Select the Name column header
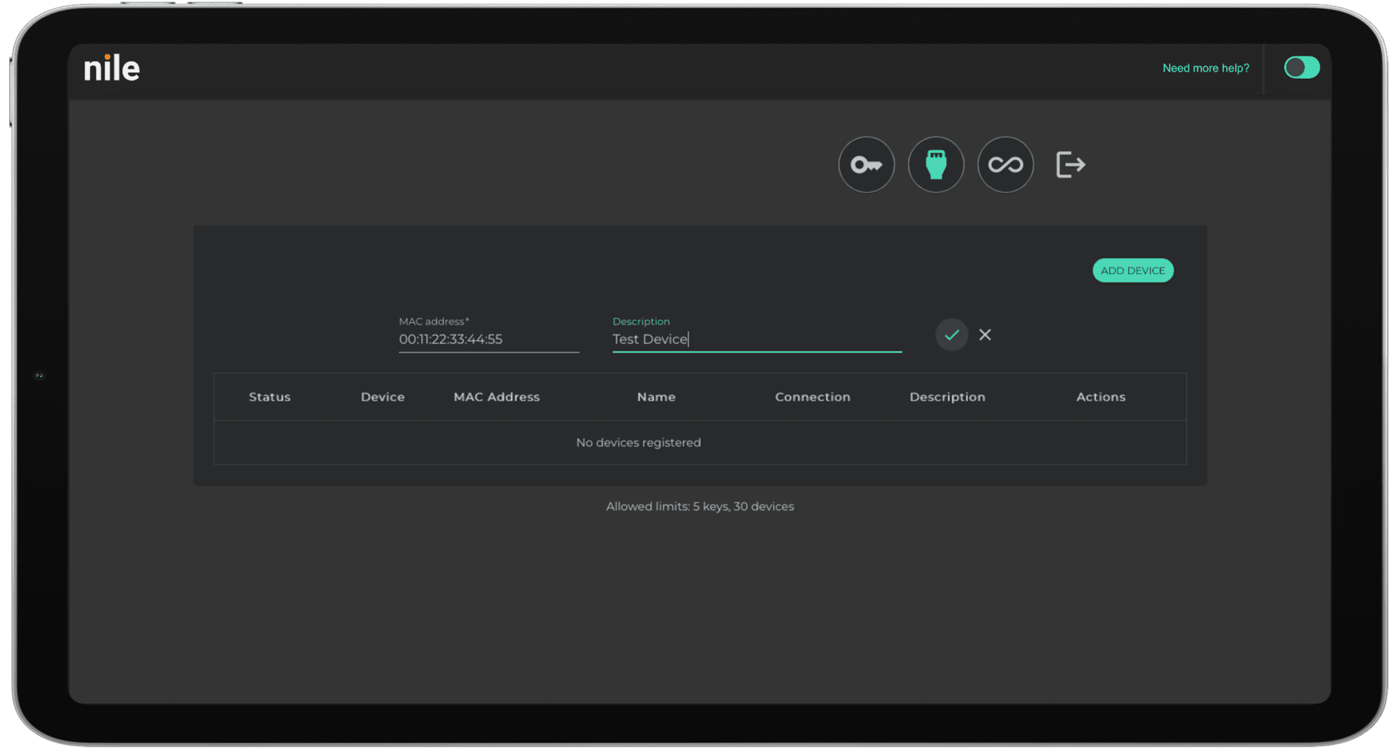Screen dimensions: 1395x749 [656, 396]
